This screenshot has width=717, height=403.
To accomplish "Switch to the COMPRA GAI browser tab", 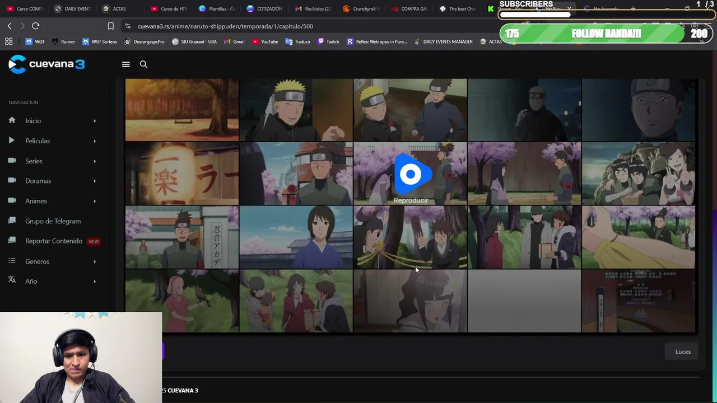I will [x=409, y=9].
